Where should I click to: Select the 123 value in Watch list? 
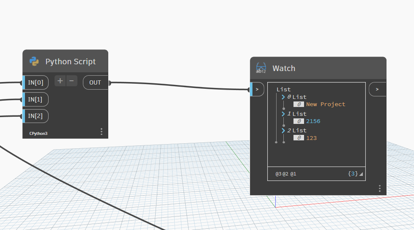point(311,138)
